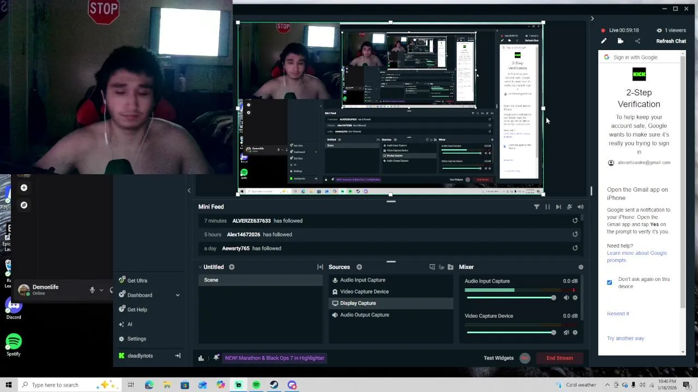Screen dimensions: 698x392
Task: Unmute the Video Capture Device mixer channel
Action: point(566,333)
